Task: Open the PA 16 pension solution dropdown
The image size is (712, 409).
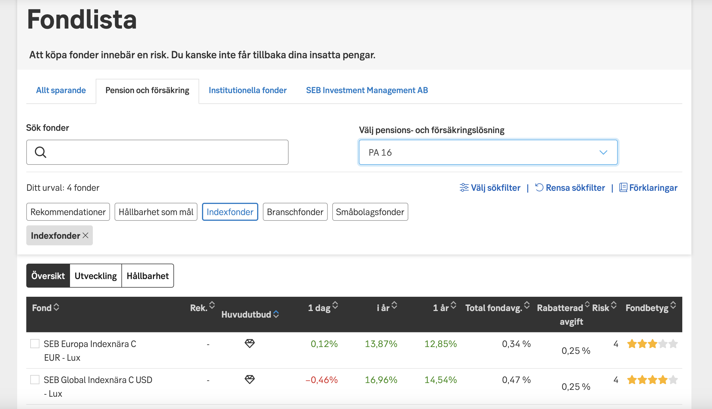Action: pyautogui.click(x=488, y=152)
